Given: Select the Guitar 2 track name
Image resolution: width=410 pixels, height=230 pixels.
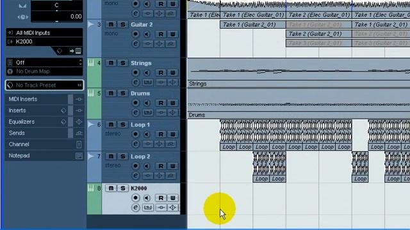Looking at the screenshot, I should [x=142, y=24].
